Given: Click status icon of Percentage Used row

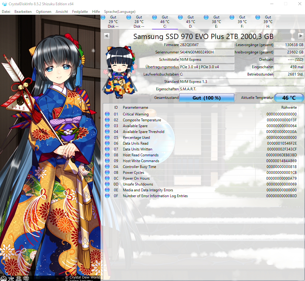Looking at the screenshot, I should [x=107, y=137].
